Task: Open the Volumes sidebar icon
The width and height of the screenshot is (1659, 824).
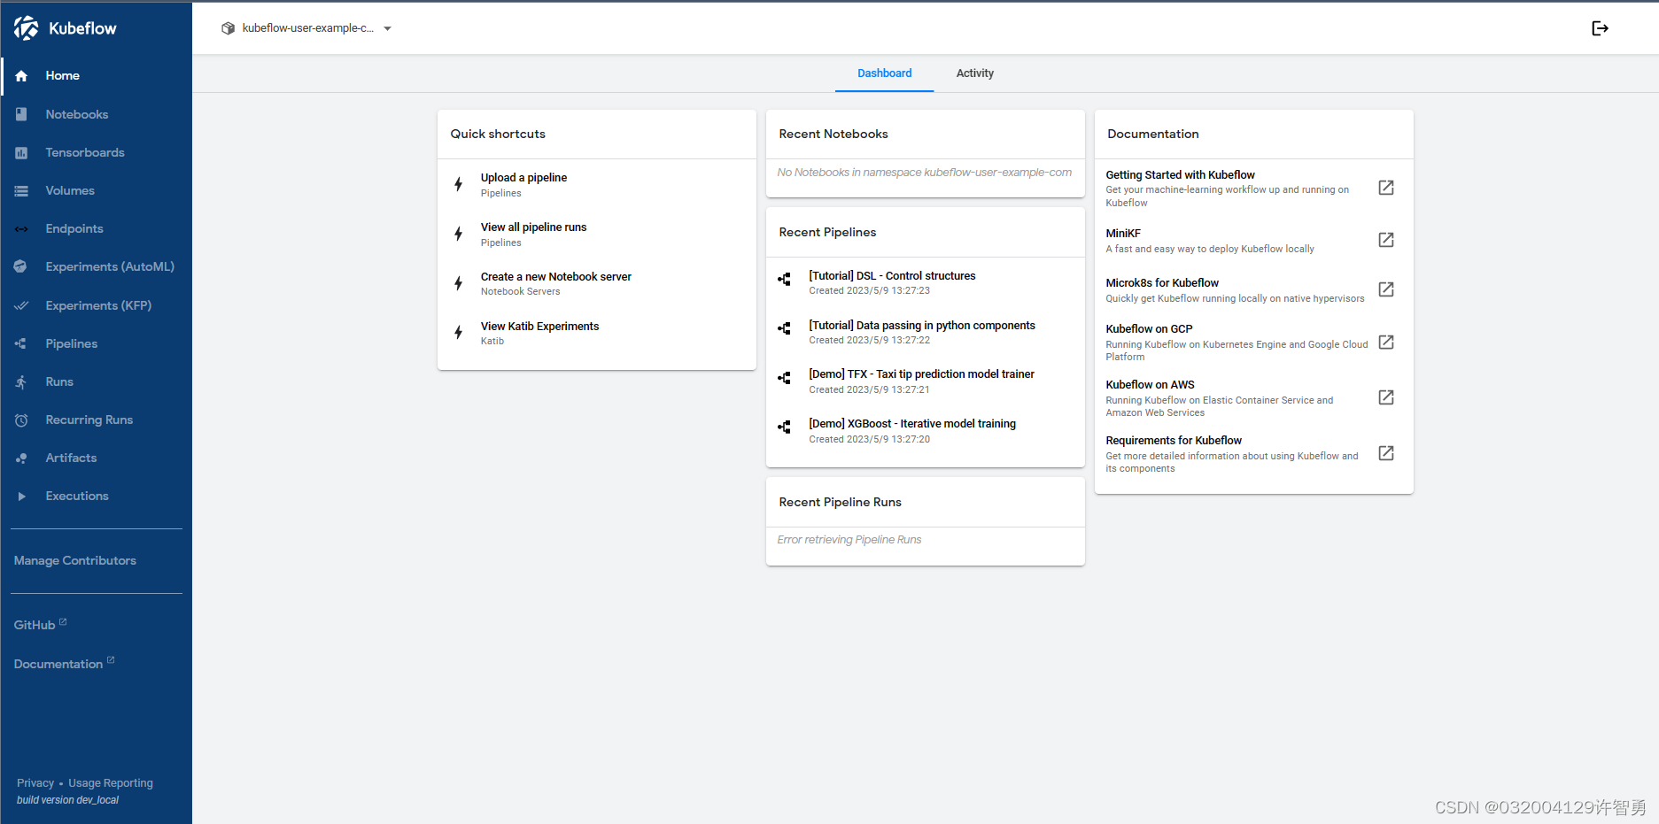Action: point(21,191)
